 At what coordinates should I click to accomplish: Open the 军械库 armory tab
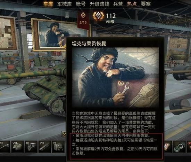pos(65,4)
